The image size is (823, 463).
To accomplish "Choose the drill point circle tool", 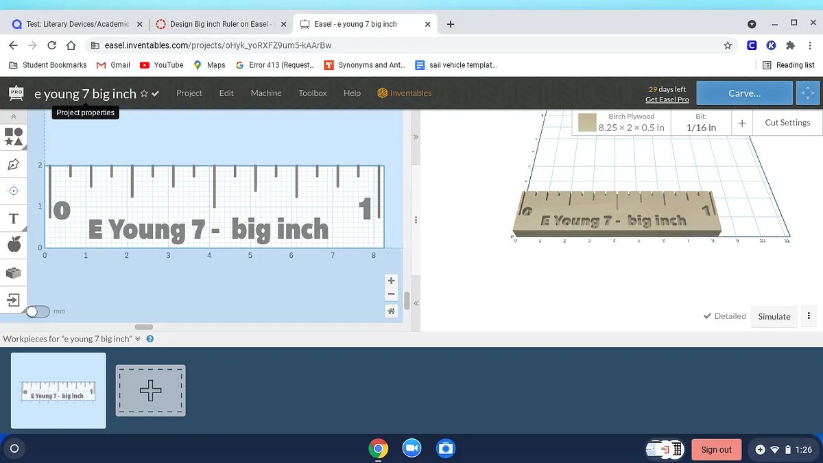I will (x=14, y=191).
